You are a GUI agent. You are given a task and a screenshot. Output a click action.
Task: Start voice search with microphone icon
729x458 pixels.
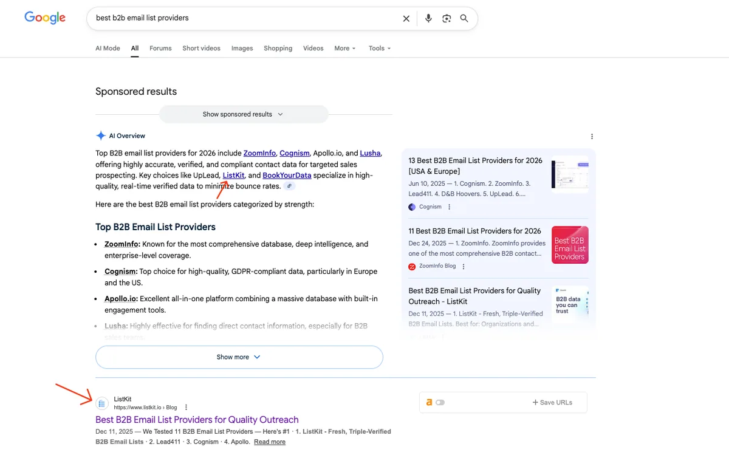coord(428,18)
